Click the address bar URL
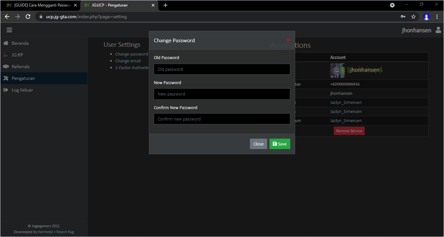 pos(86,17)
